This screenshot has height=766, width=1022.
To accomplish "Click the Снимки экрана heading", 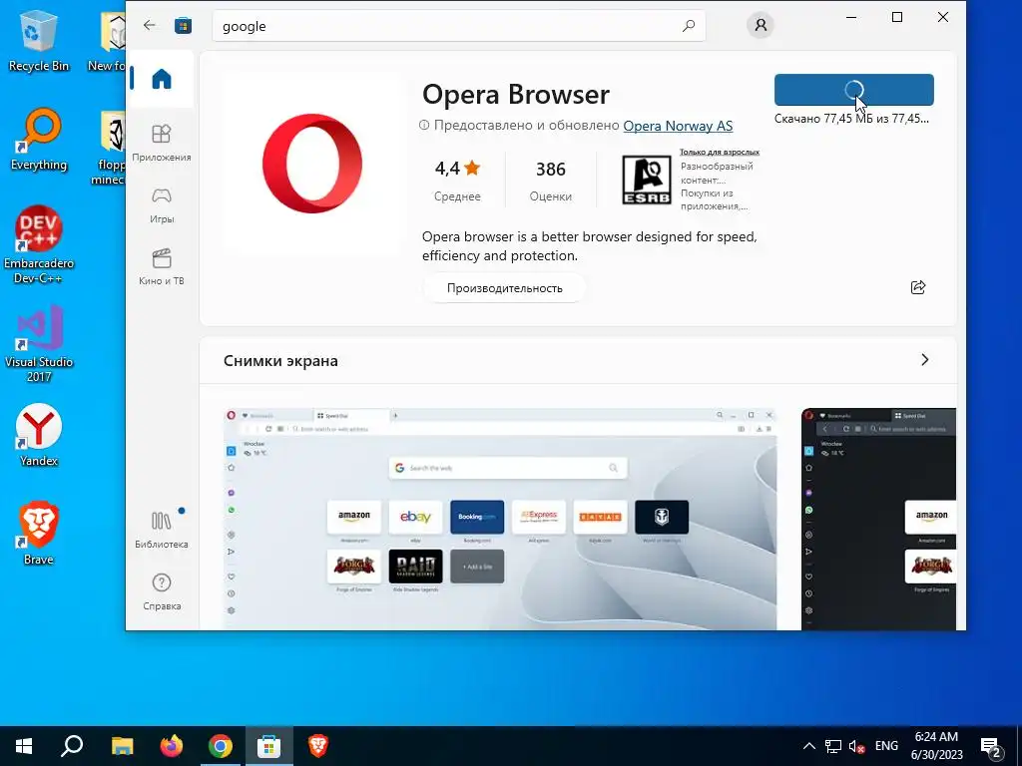I will click(280, 361).
